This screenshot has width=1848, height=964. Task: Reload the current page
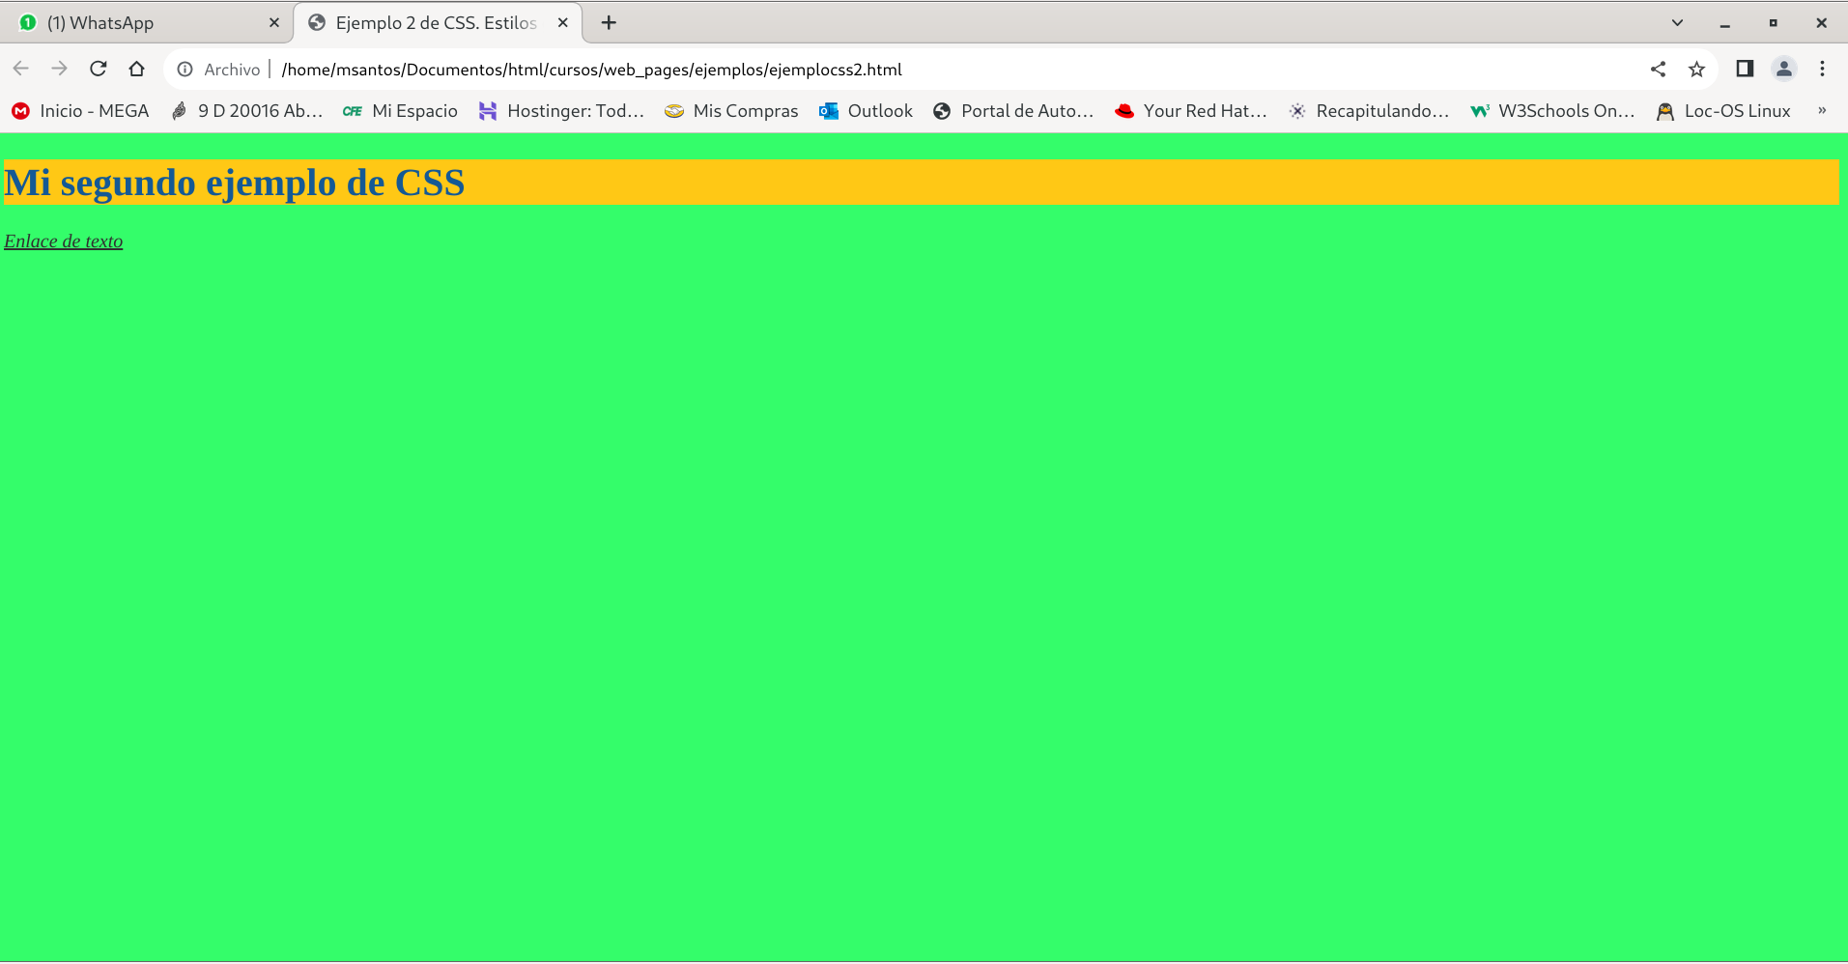pyautogui.click(x=98, y=69)
